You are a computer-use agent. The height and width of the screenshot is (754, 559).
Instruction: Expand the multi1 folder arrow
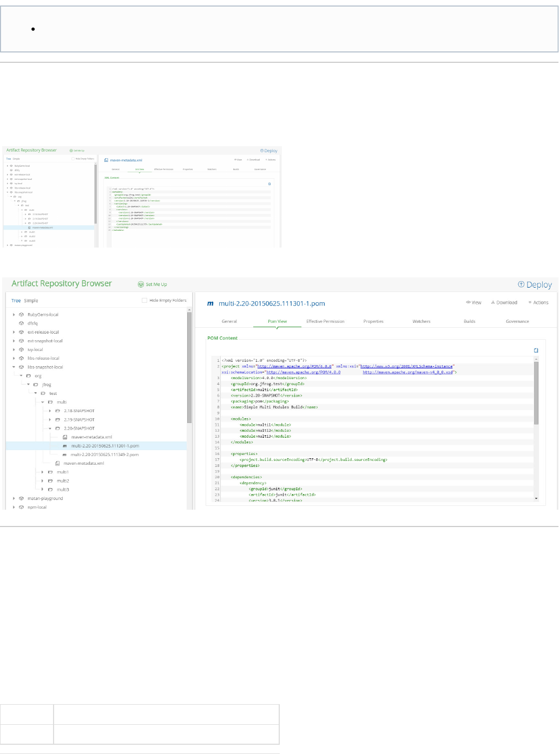point(43,472)
